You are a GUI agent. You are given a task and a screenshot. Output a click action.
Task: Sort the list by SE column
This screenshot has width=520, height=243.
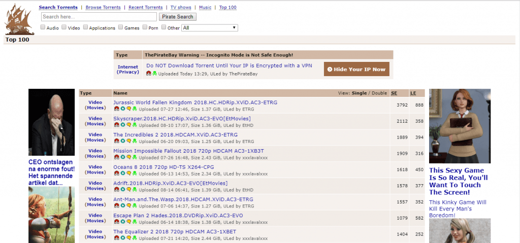pyautogui.click(x=394, y=93)
